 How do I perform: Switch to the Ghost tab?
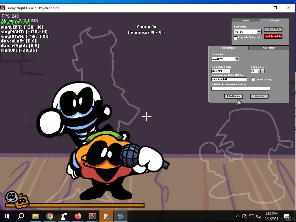[246, 21]
